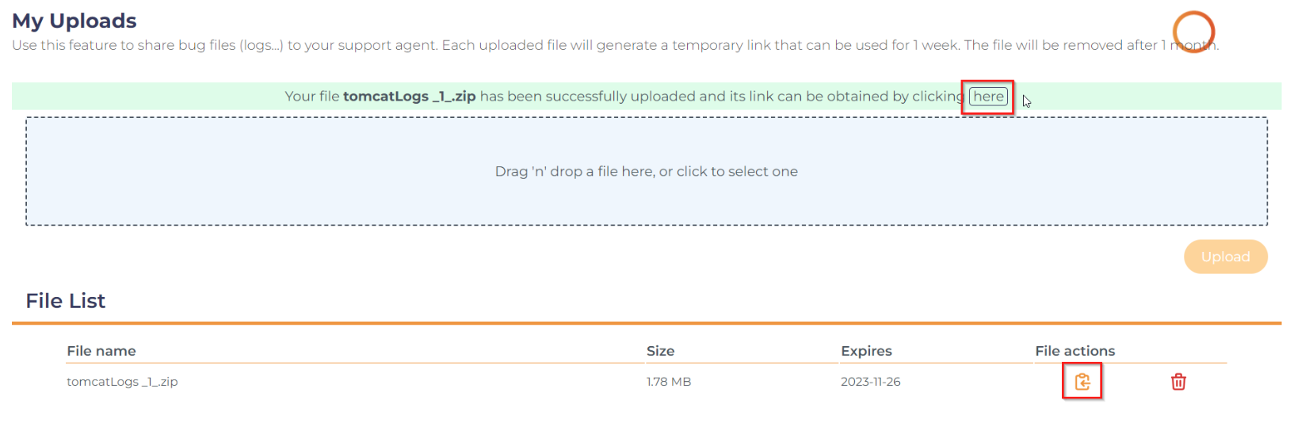Click the "File List" section heading
The image size is (1294, 438).
coord(66,301)
